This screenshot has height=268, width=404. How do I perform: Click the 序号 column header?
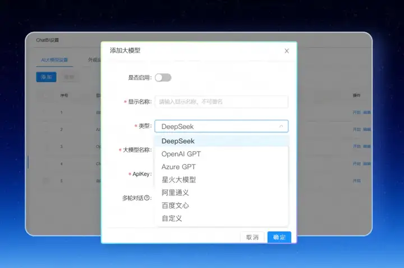click(x=64, y=95)
